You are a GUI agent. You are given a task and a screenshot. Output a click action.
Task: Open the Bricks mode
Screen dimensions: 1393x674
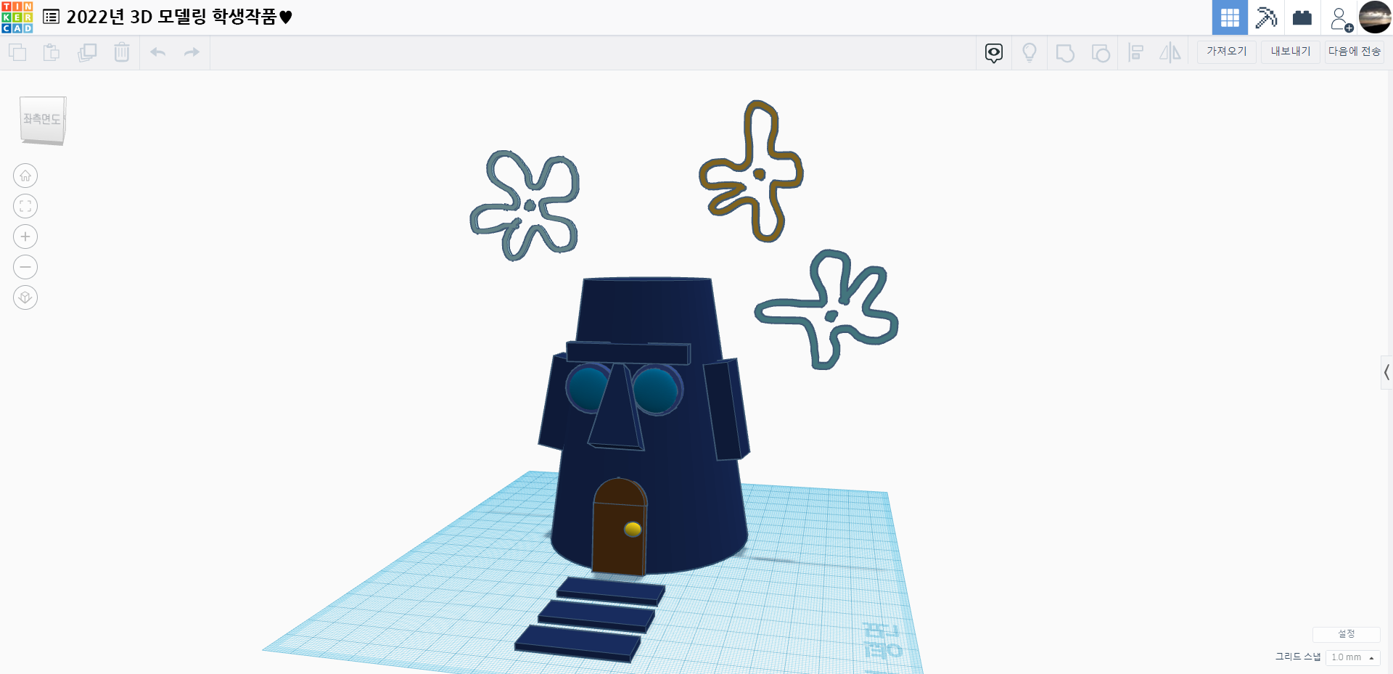tap(1302, 17)
